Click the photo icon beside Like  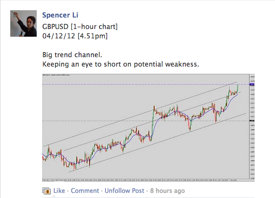coord(46,191)
